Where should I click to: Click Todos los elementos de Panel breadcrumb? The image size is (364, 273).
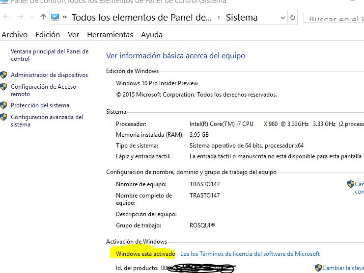(x=141, y=17)
